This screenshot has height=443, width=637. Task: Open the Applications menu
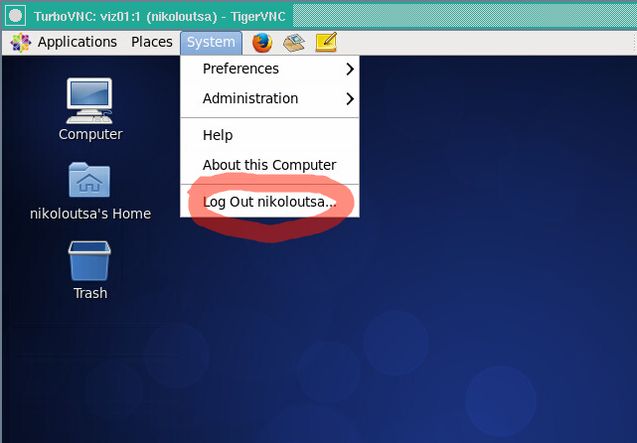[77, 42]
